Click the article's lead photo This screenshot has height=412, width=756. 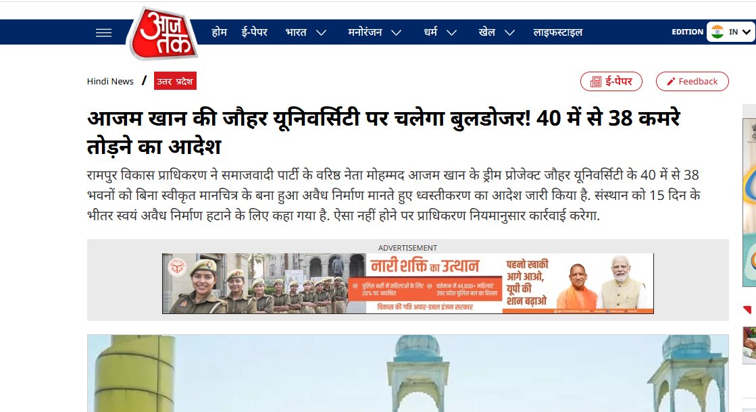pyautogui.click(x=408, y=374)
